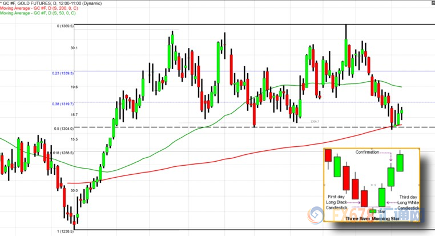Open the Three River Morning Star inset image
This screenshot has height=236, width=435.
click(371, 187)
